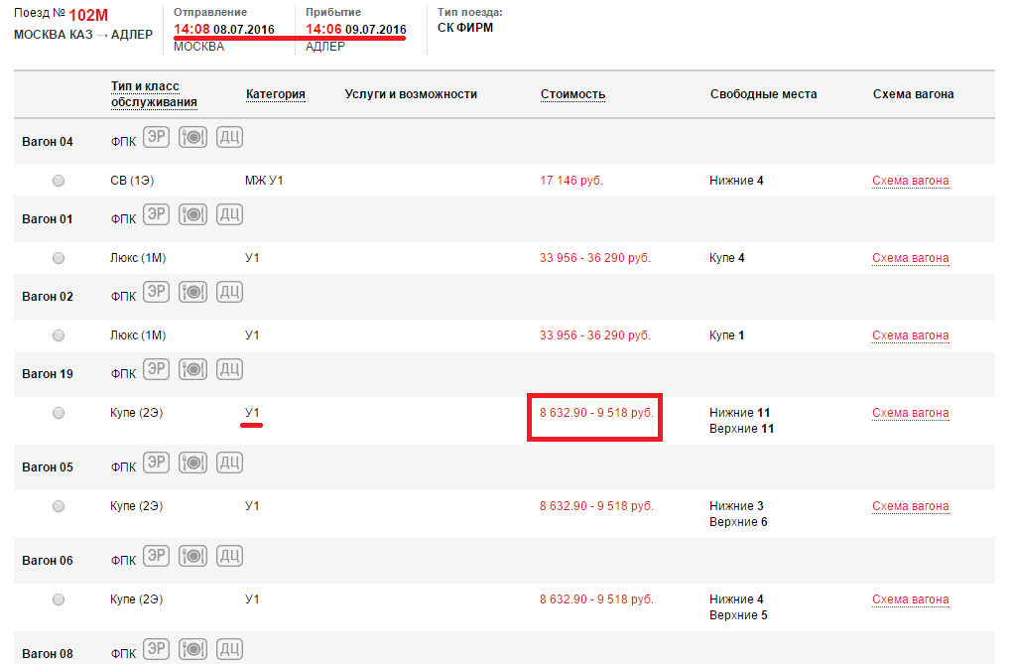
Task: Select the СВ (1Э) radio button in Вагон 04
Action: click(x=59, y=181)
